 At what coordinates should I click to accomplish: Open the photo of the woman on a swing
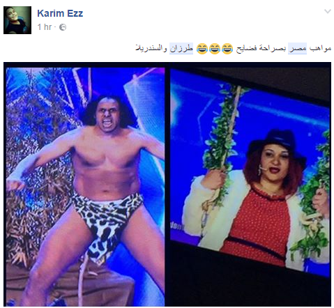point(250,172)
